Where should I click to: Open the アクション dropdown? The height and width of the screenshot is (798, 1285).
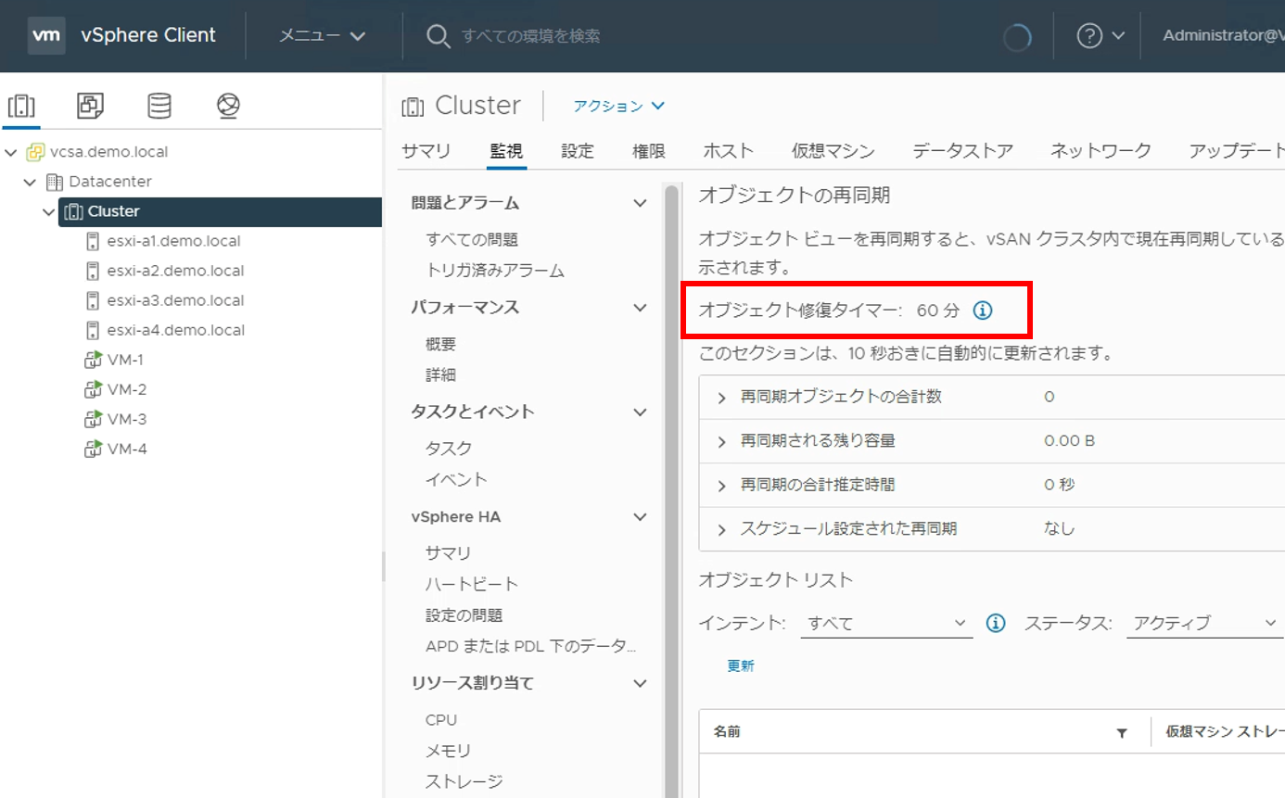(618, 106)
